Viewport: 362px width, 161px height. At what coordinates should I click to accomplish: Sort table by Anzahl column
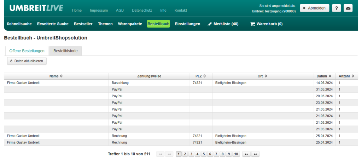pos(346,76)
